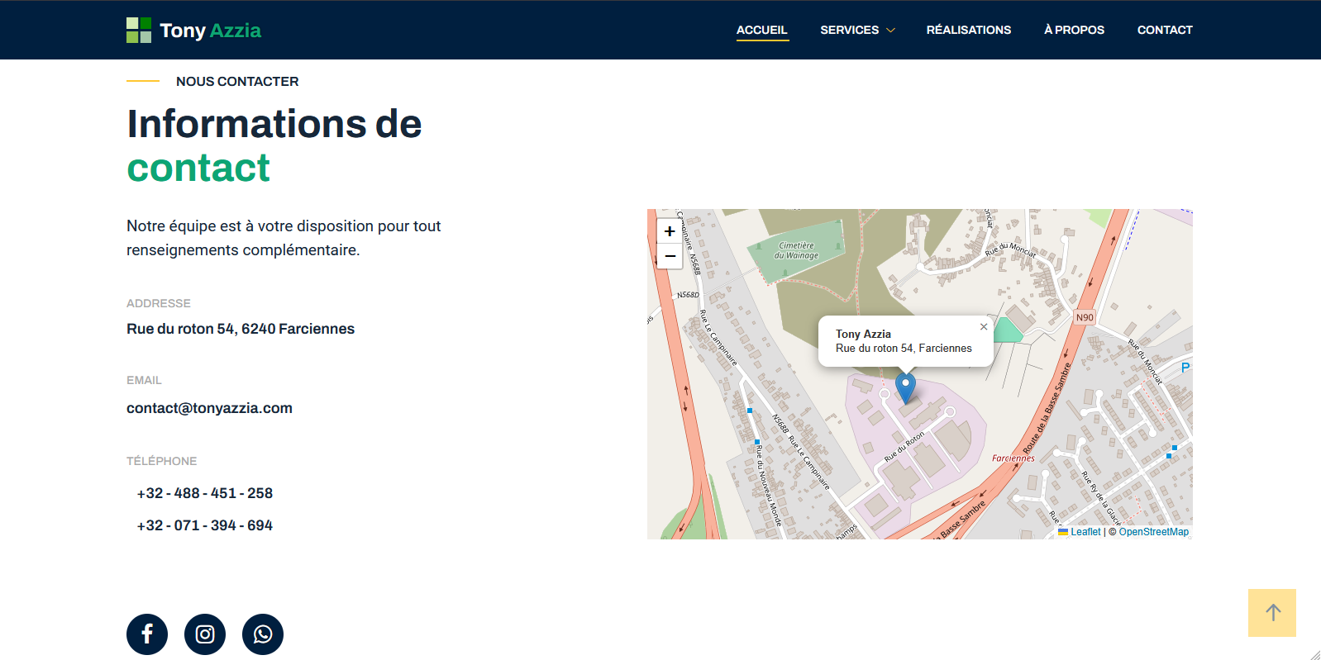This screenshot has width=1321, height=660.
Task: Open the Contact menu item
Action: pos(1165,30)
